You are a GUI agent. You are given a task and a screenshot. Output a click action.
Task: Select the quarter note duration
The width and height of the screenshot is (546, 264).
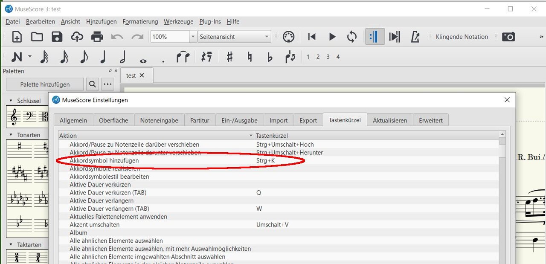tap(103, 57)
